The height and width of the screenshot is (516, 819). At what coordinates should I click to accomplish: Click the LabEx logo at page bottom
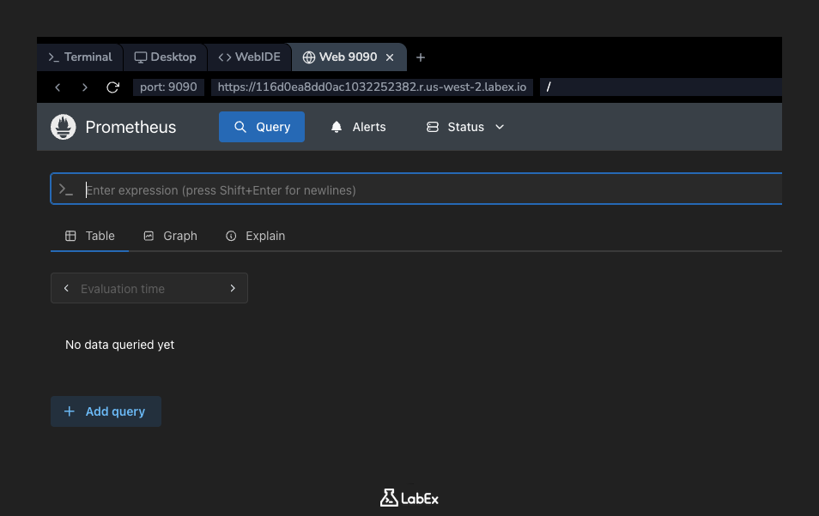409,497
